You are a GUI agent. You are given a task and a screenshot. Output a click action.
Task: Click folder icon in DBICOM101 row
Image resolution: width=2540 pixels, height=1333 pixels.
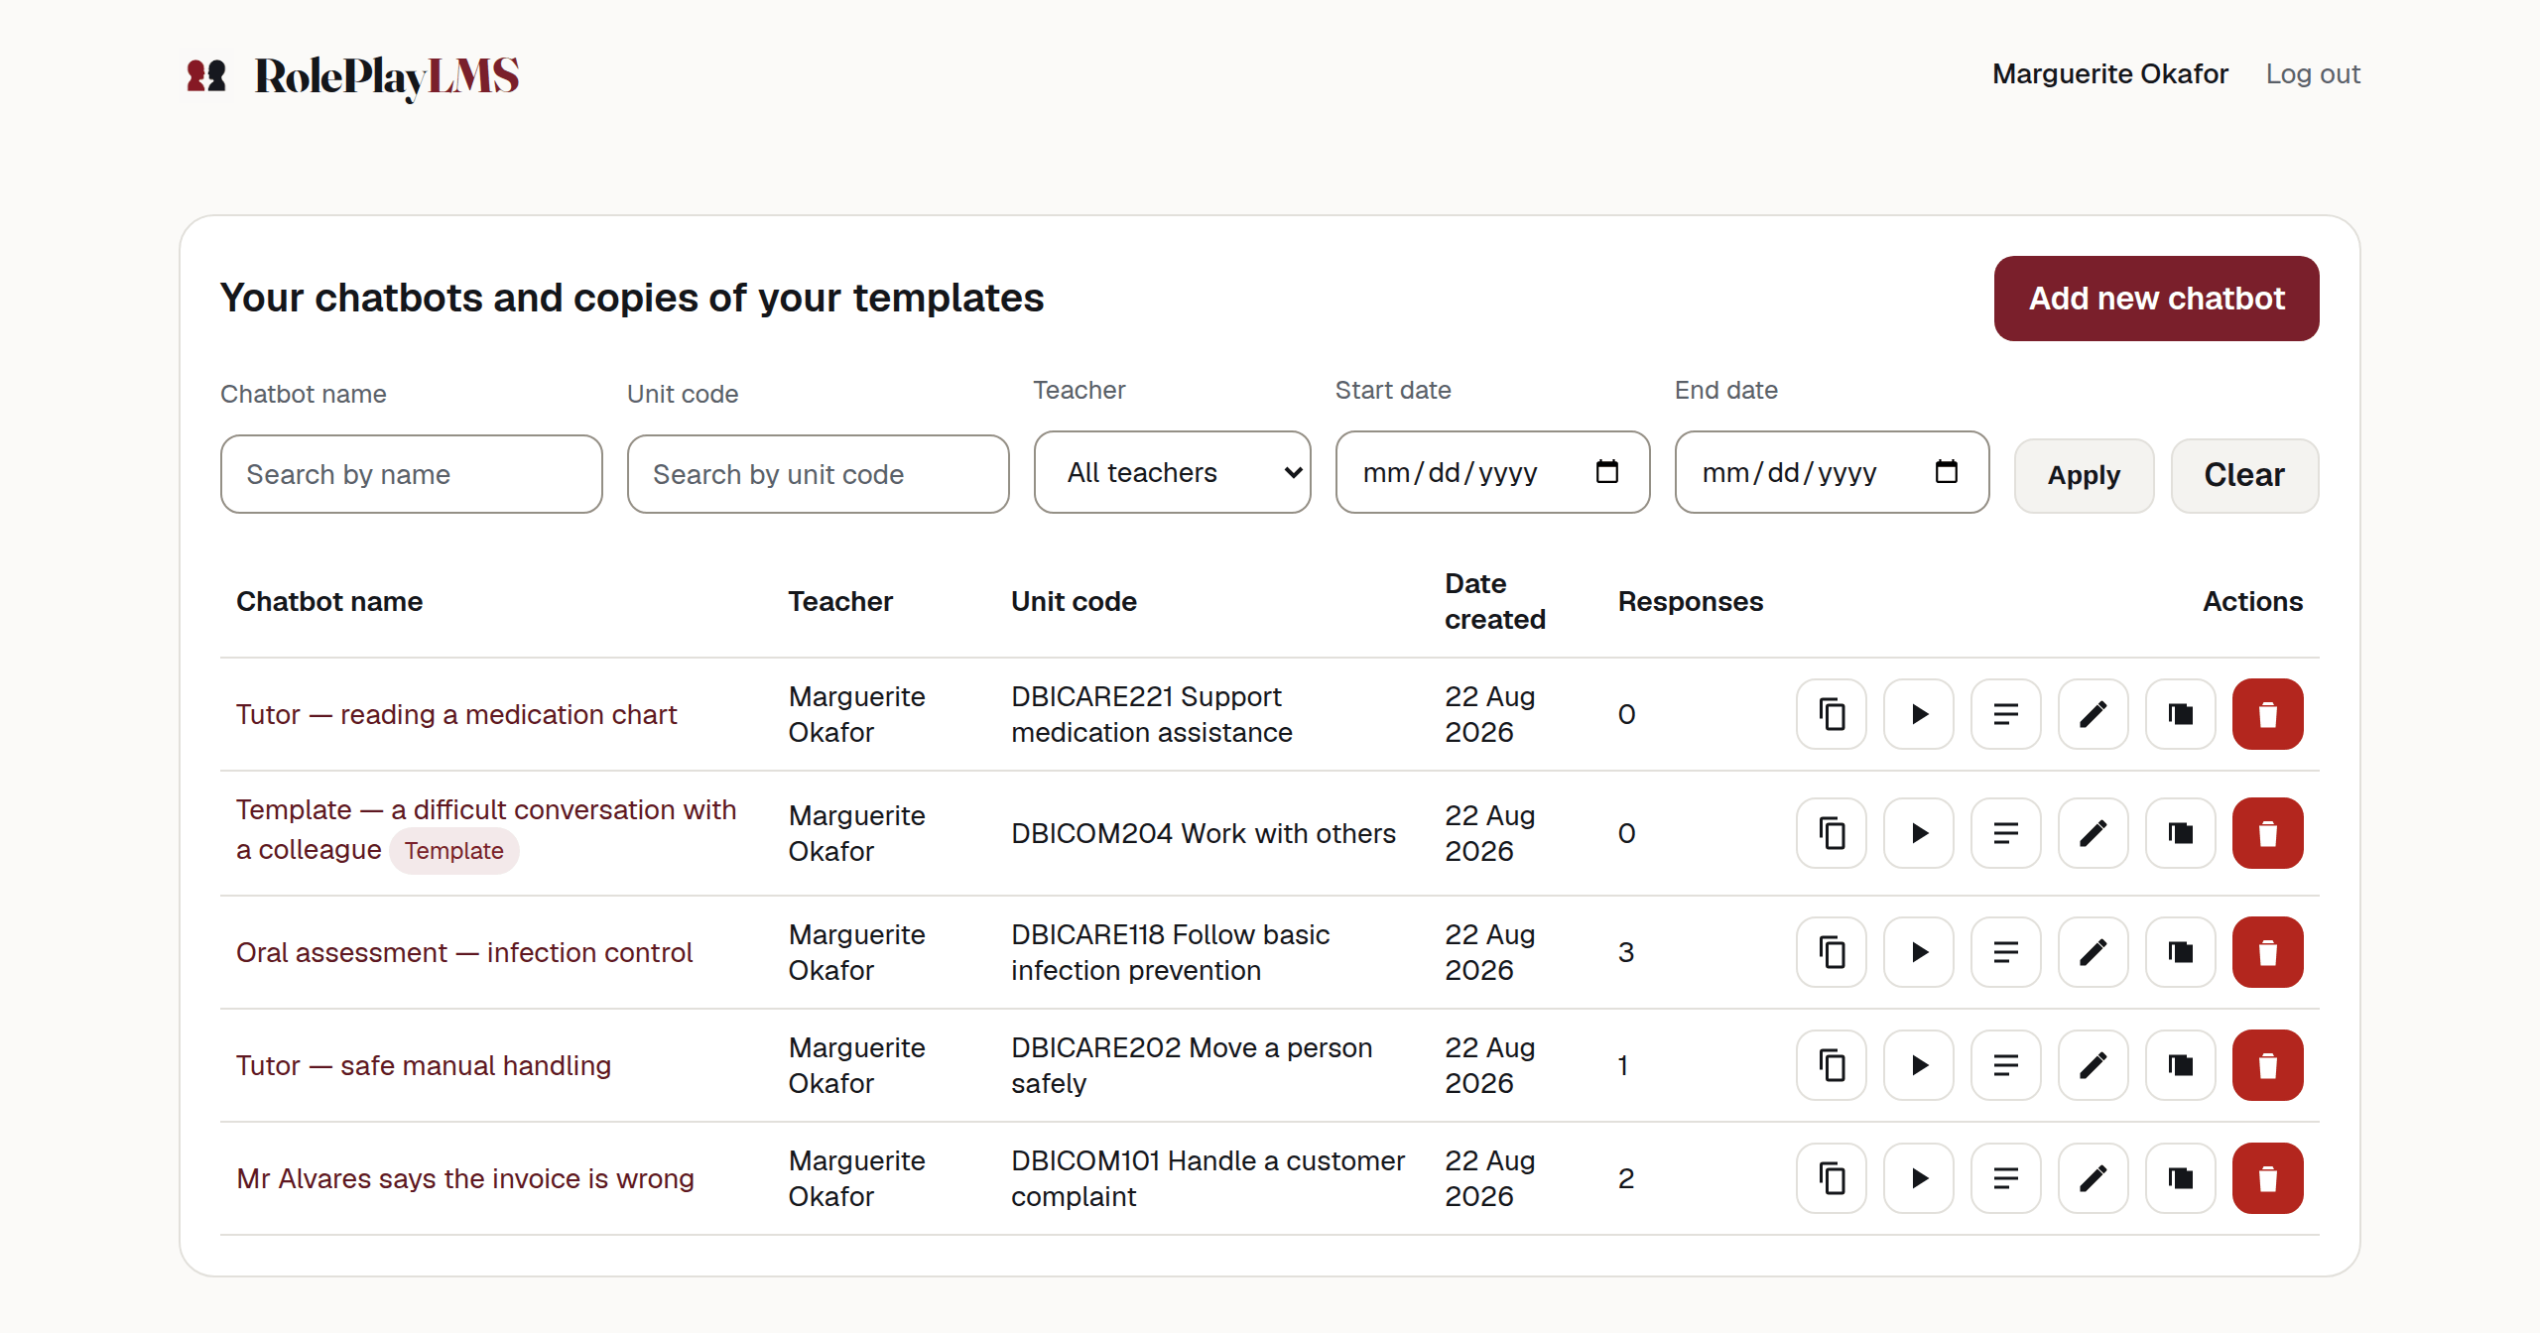(2181, 1178)
